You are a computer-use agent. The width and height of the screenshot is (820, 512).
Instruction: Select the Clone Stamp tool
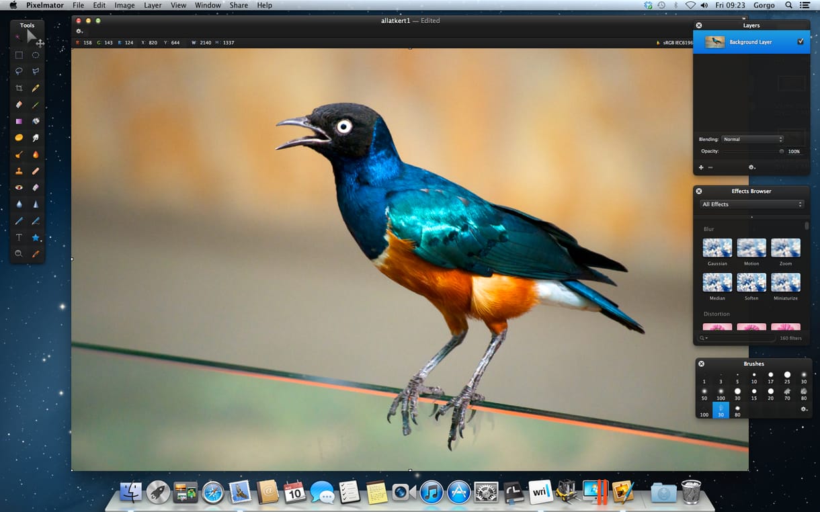[x=19, y=171]
